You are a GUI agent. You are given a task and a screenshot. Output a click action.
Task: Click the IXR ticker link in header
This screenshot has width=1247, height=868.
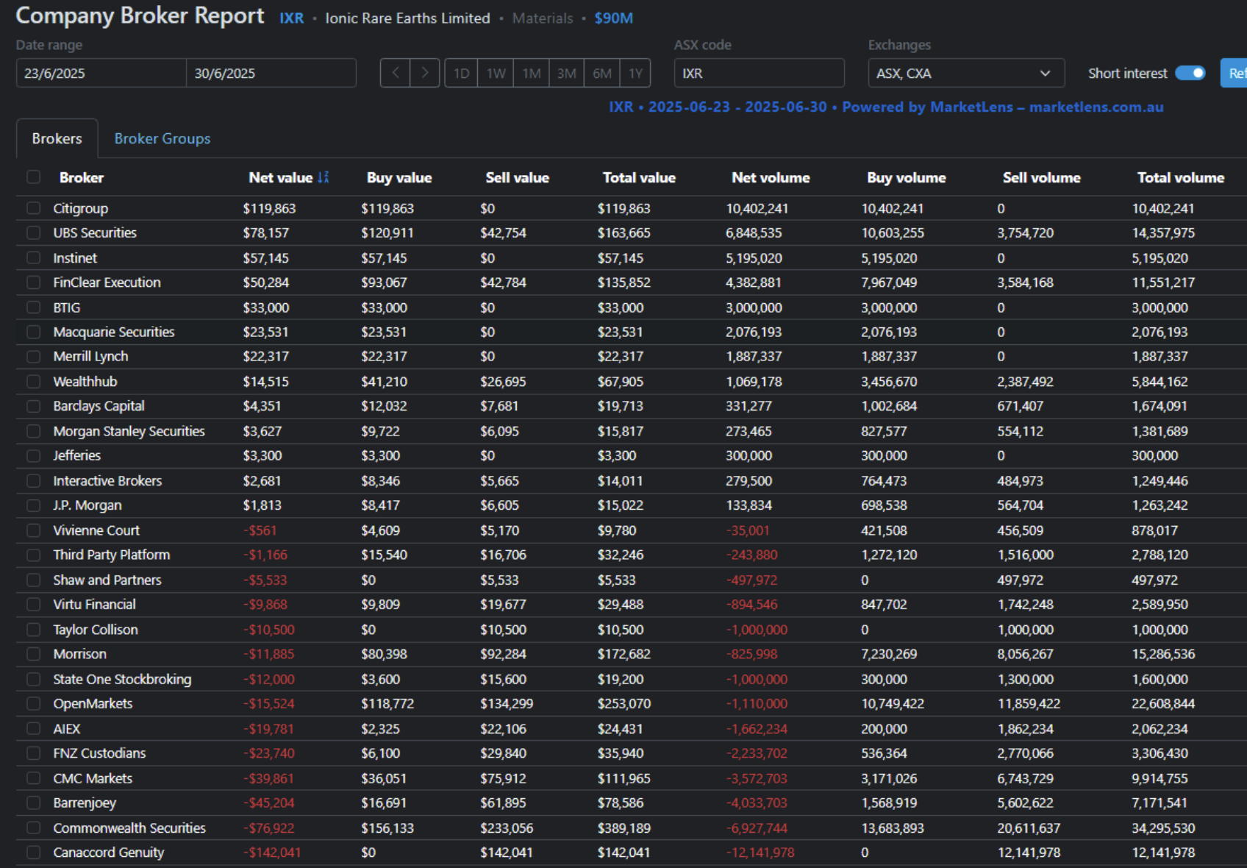291,18
